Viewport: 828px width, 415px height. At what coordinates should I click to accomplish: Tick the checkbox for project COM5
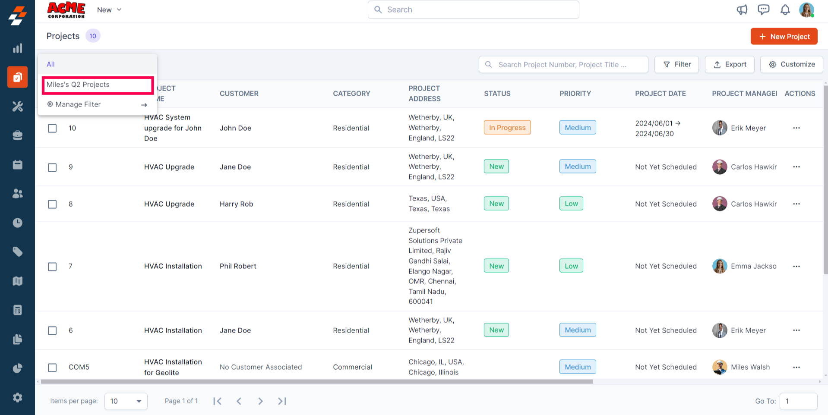pos(52,368)
